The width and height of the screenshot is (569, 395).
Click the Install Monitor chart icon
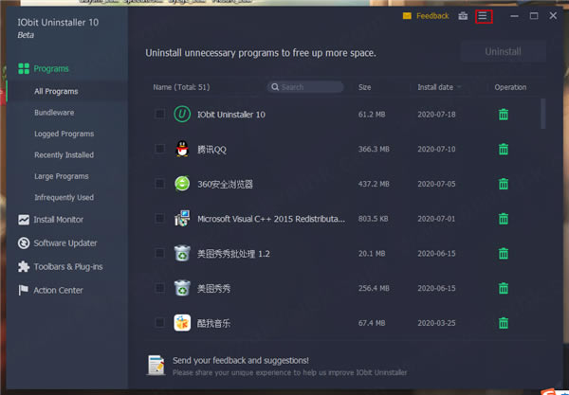24,220
